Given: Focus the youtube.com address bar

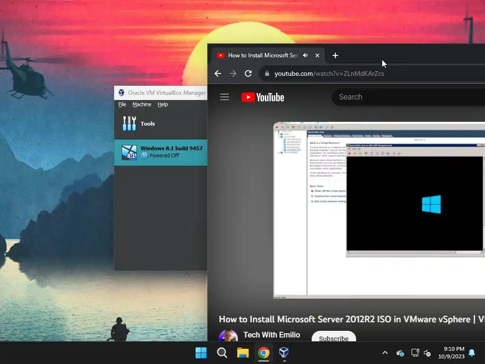Looking at the screenshot, I should [x=371, y=73].
